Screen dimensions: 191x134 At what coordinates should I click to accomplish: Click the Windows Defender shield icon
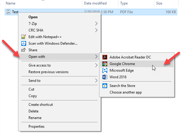pyautogui.click(x=23, y=43)
